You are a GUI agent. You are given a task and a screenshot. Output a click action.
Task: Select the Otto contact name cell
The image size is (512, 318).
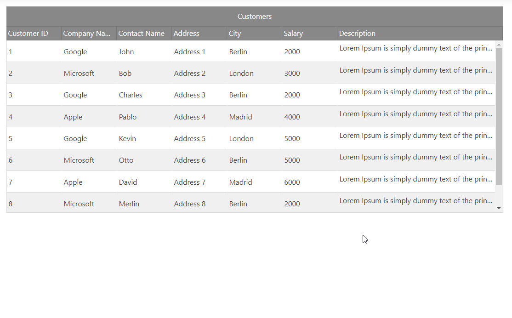[126, 160]
